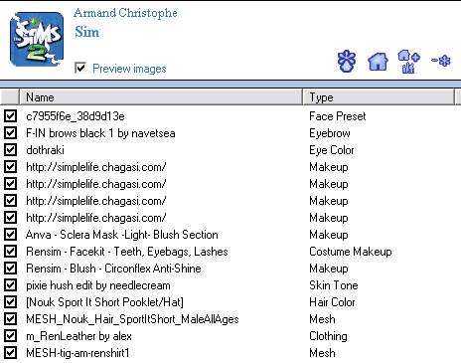
Task: Click the minus flower icon
Action: pos(441,61)
